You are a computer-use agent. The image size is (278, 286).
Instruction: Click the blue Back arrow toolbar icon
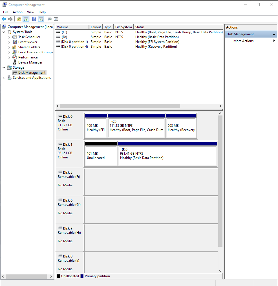tap(4, 19)
